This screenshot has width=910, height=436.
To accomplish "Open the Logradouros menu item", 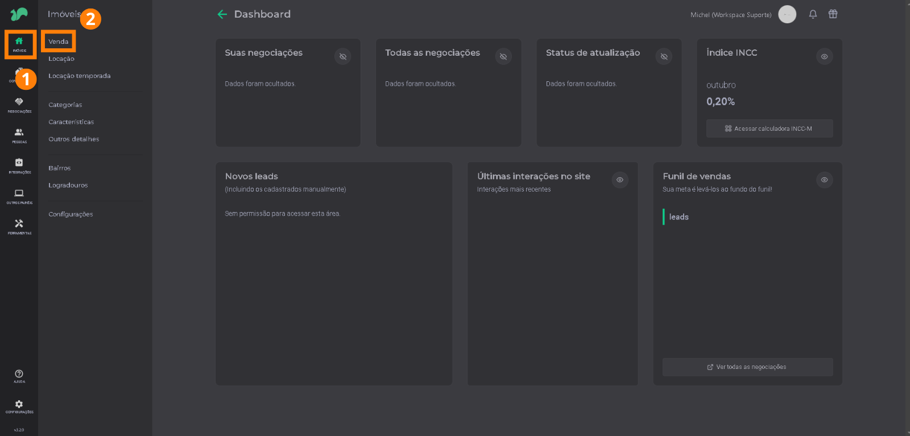I will click(68, 185).
